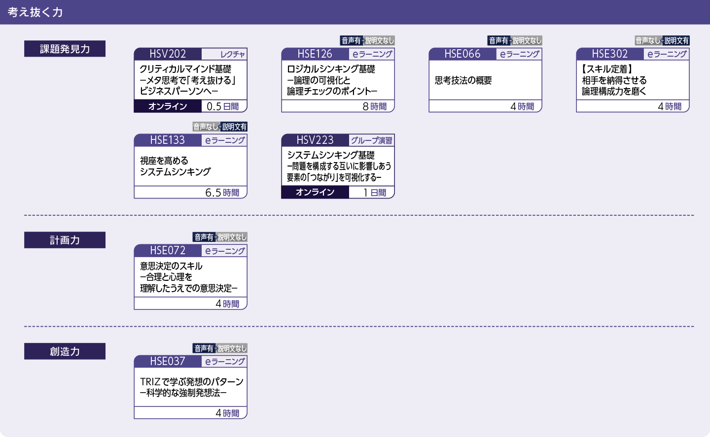This screenshot has height=437, width=710.
Task: Open the HSE126 course code header
Action: point(315,54)
